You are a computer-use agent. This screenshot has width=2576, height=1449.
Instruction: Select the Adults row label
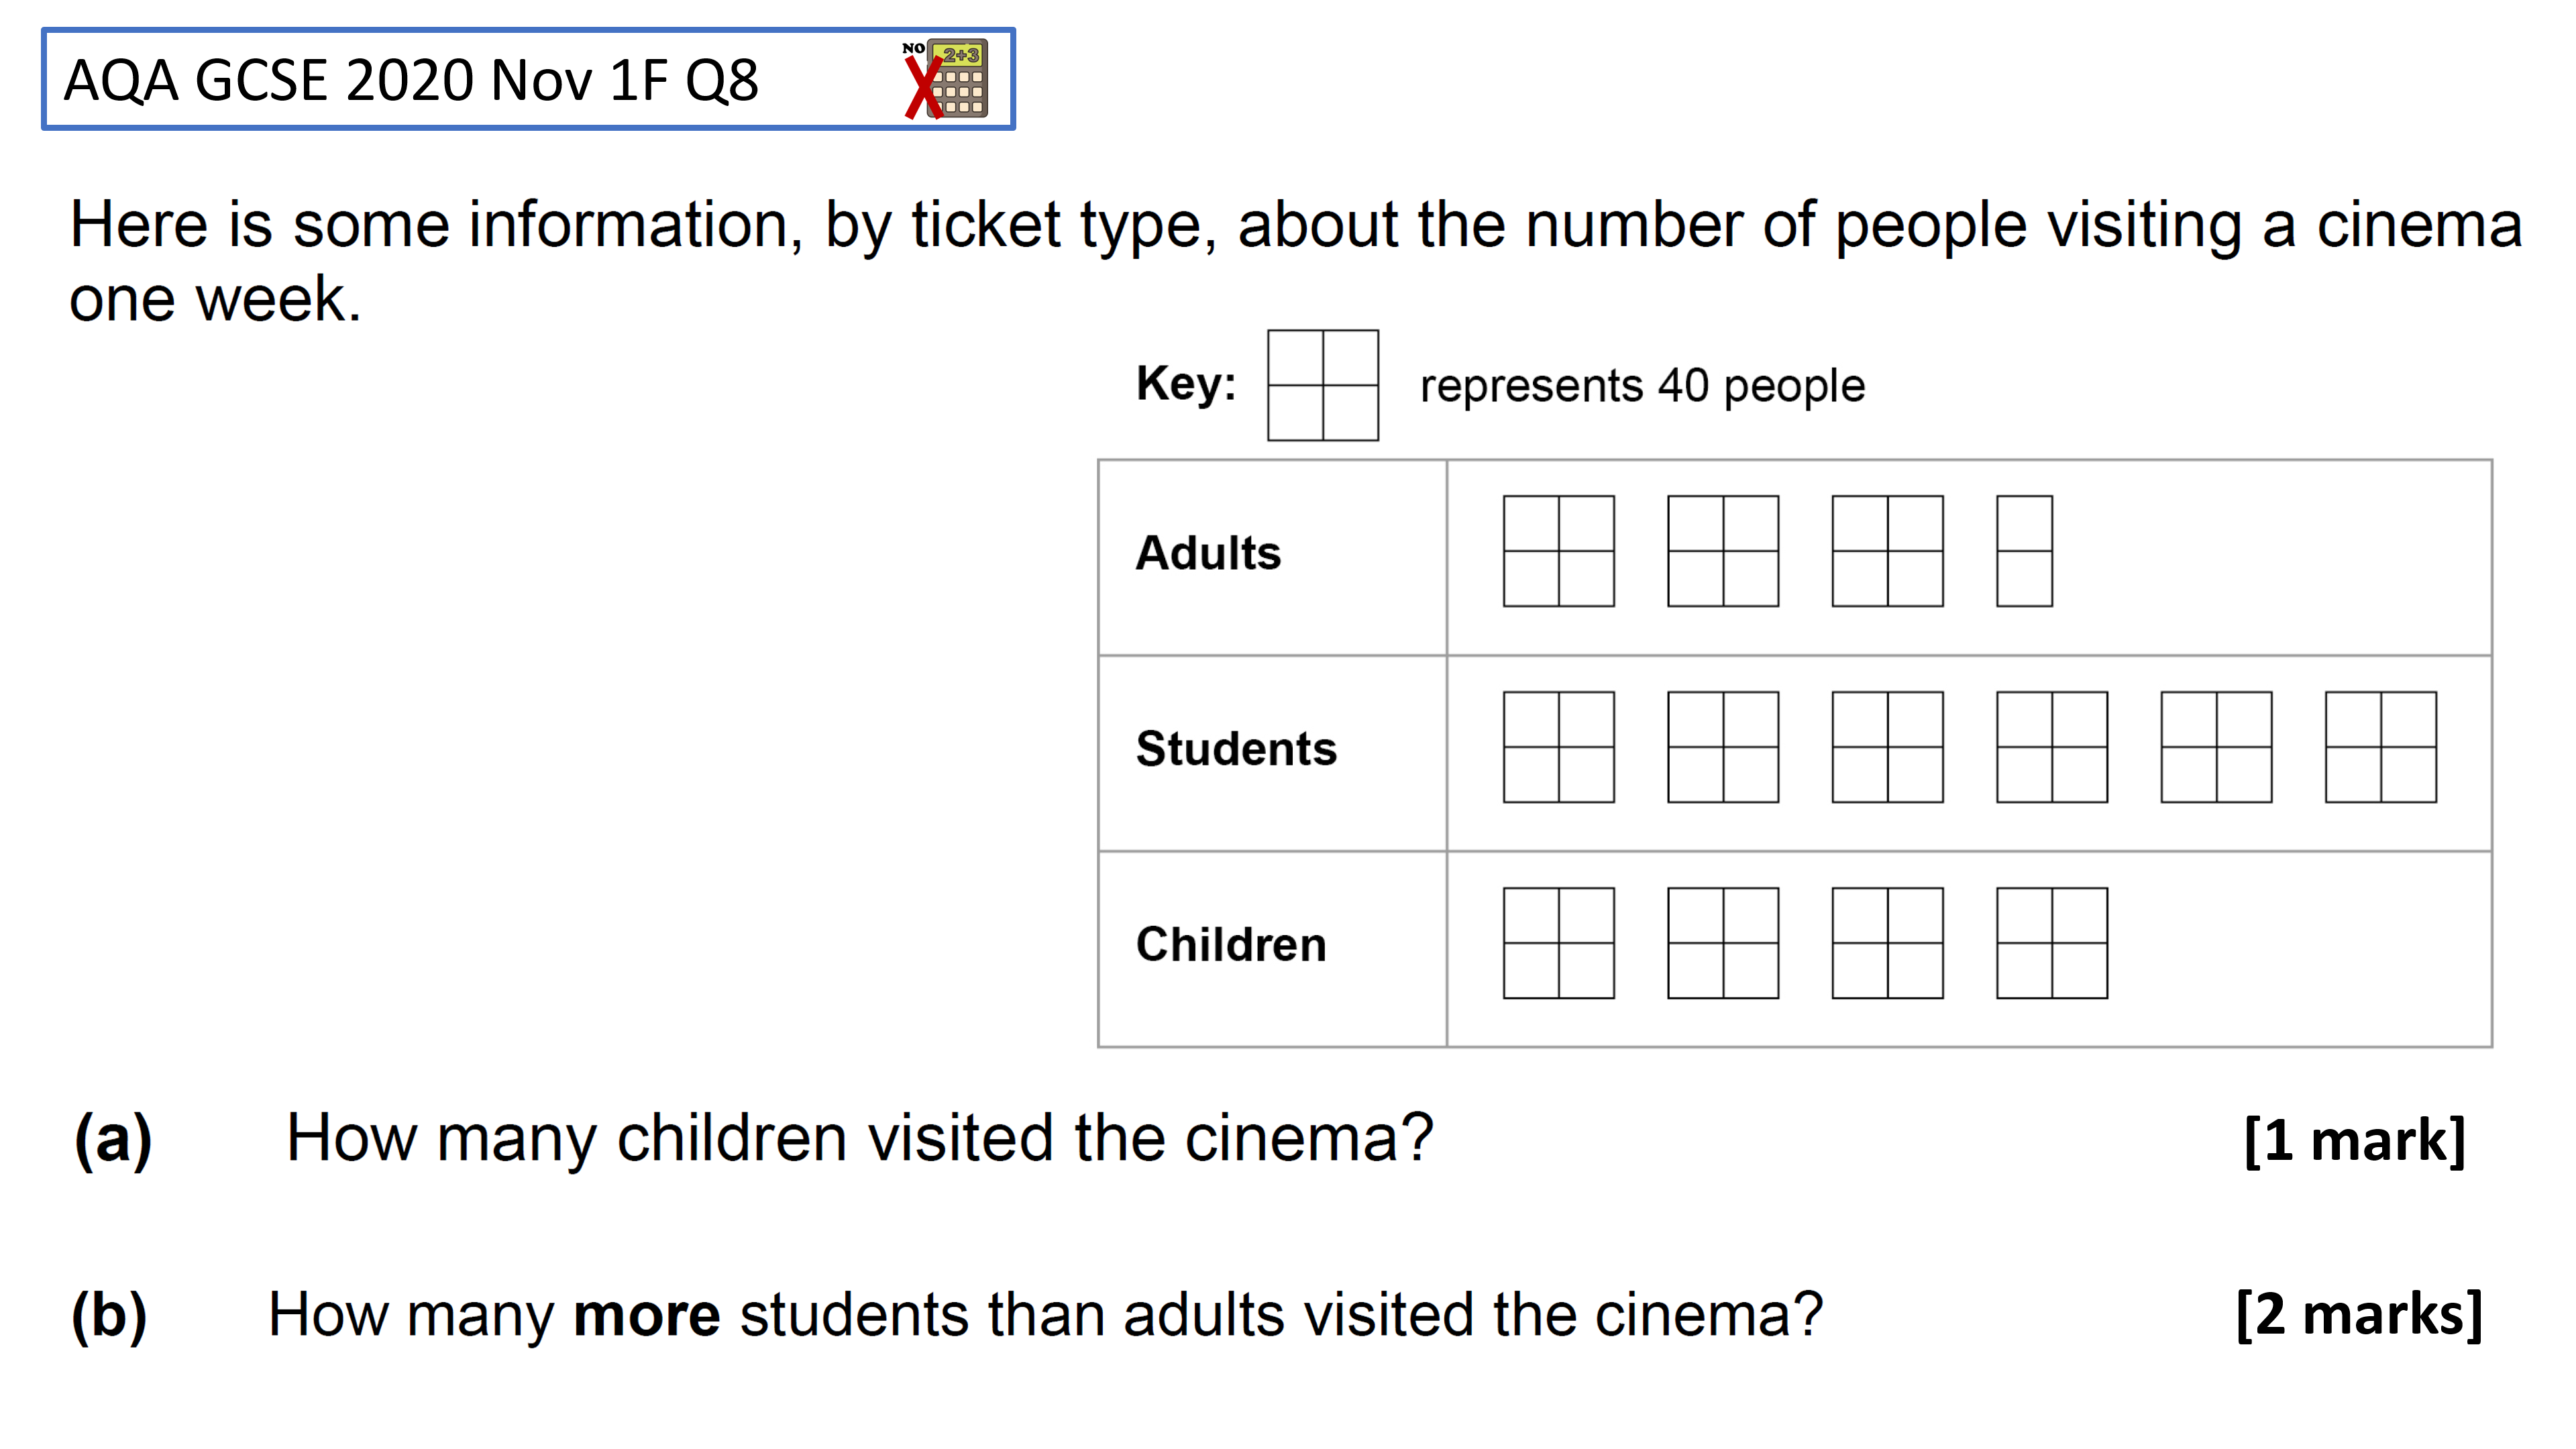pos(1208,553)
